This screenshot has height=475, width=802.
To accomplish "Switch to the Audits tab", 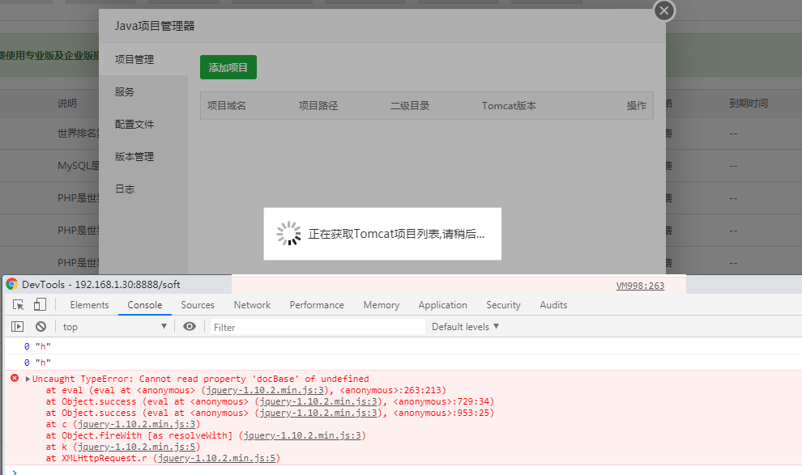I will pos(553,305).
